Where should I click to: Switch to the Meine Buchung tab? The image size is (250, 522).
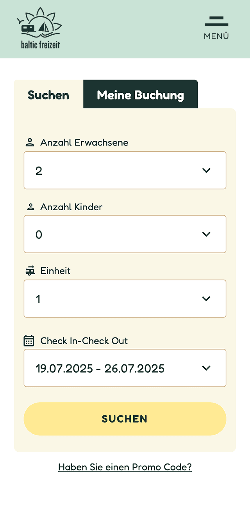coord(141,95)
